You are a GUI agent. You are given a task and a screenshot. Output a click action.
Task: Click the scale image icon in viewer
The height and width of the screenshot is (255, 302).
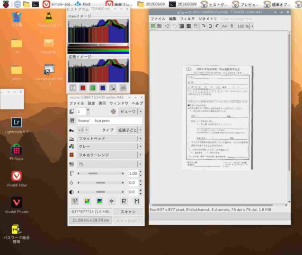(x=196, y=26)
